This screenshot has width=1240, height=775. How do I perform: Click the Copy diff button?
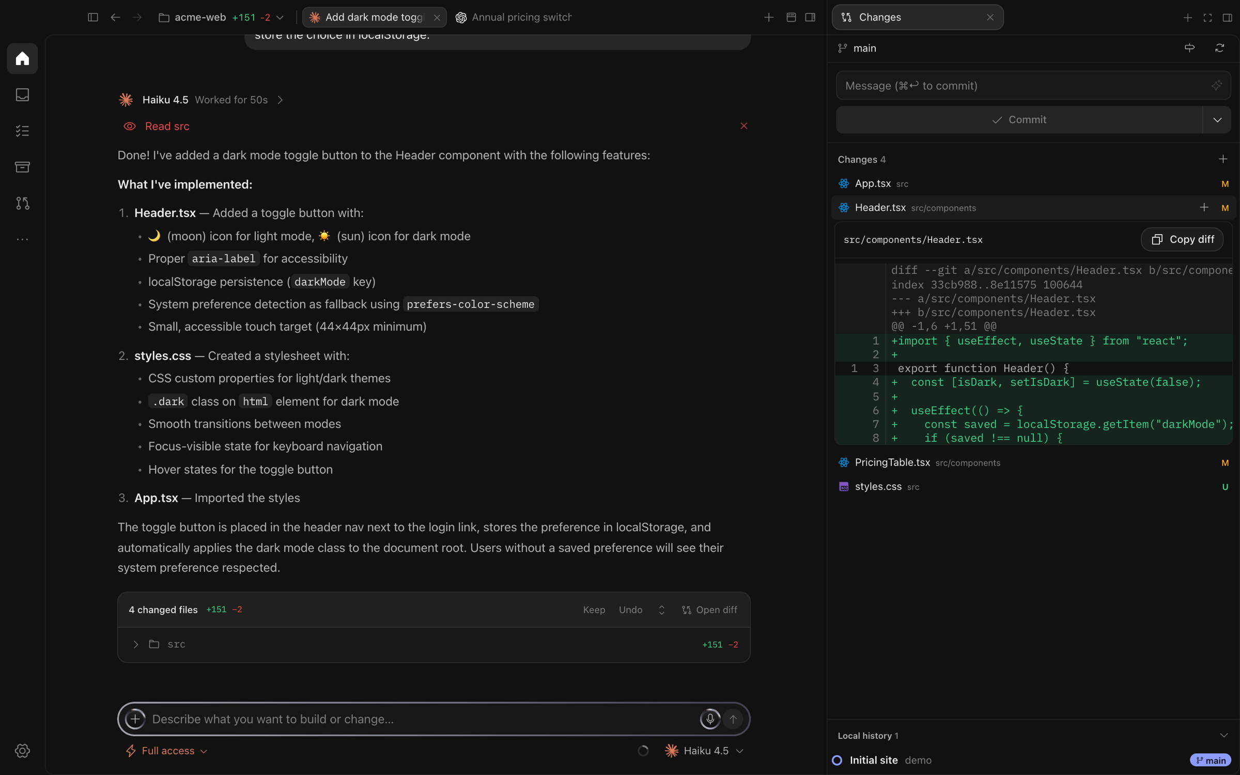click(x=1182, y=239)
